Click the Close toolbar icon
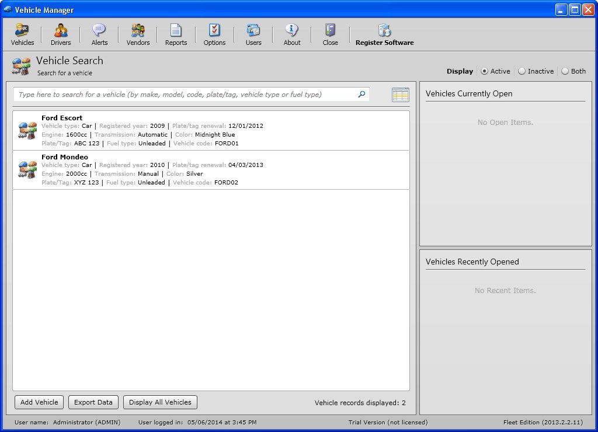Screen dimensions: 598x432 pos(330,34)
